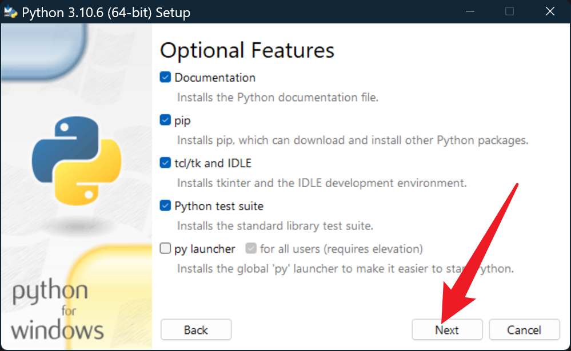571x351 pixels.
Task: Uncheck the Python test suite checkbox
Action: coord(165,205)
